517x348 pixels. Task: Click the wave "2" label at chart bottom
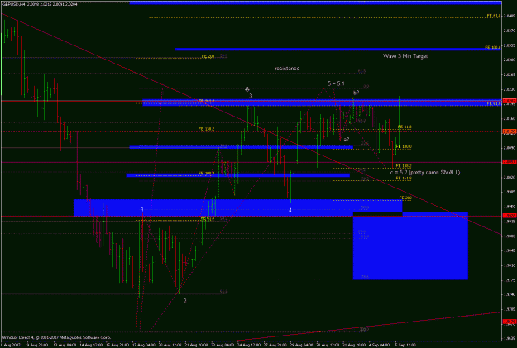(185, 301)
